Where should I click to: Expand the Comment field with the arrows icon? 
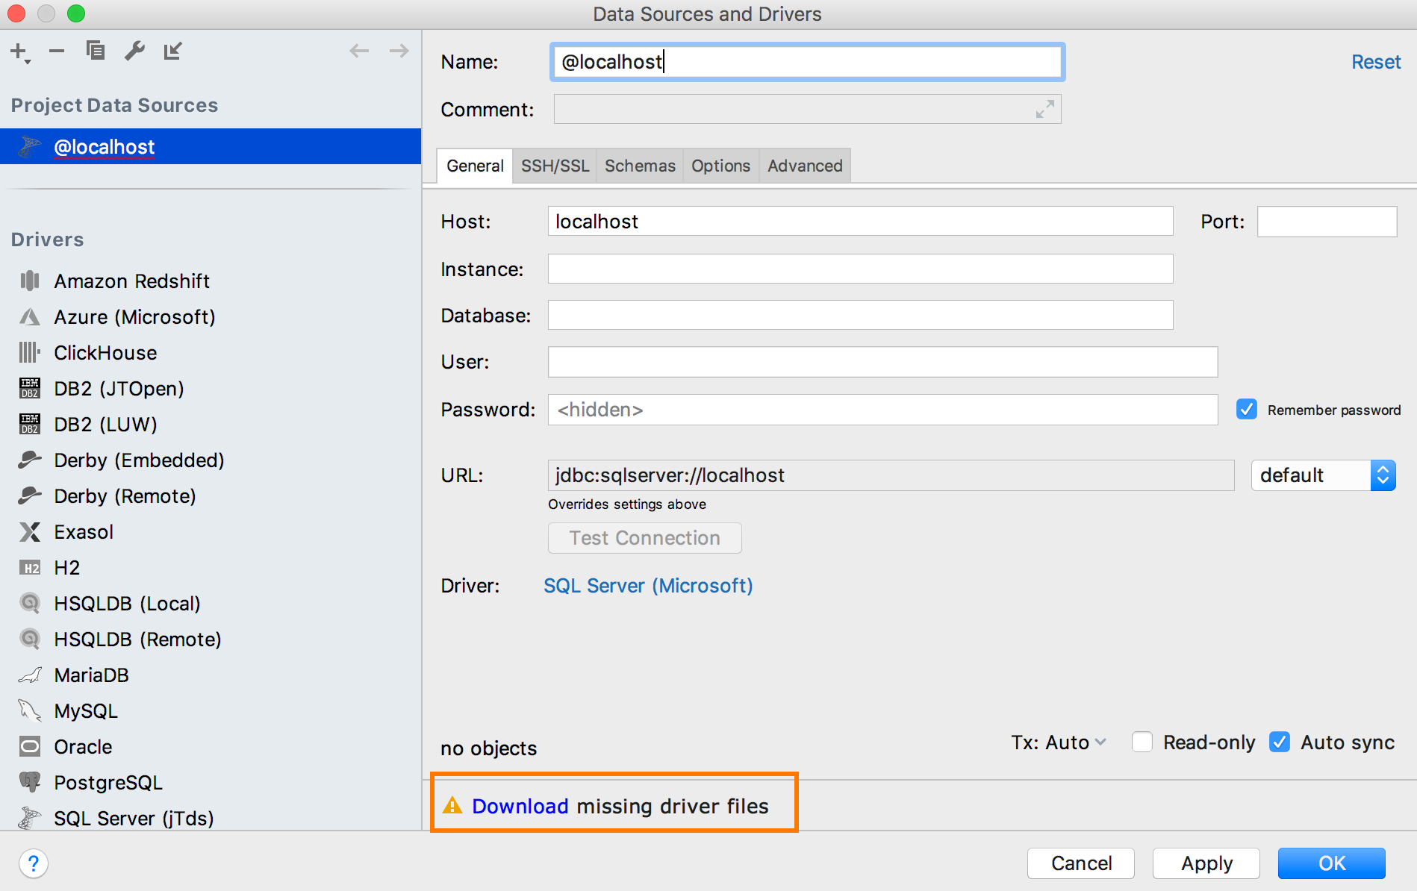tap(1044, 109)
